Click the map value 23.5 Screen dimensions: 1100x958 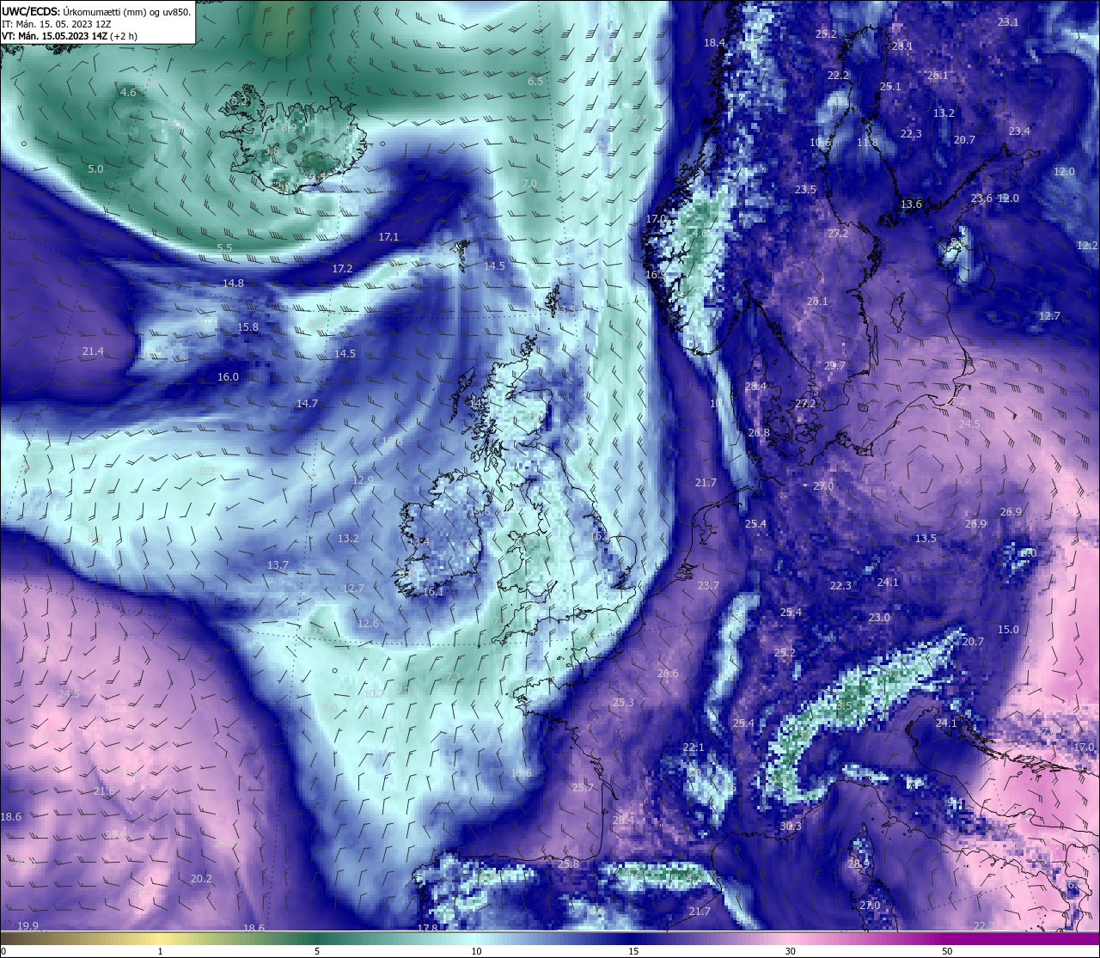coord(805,190)
